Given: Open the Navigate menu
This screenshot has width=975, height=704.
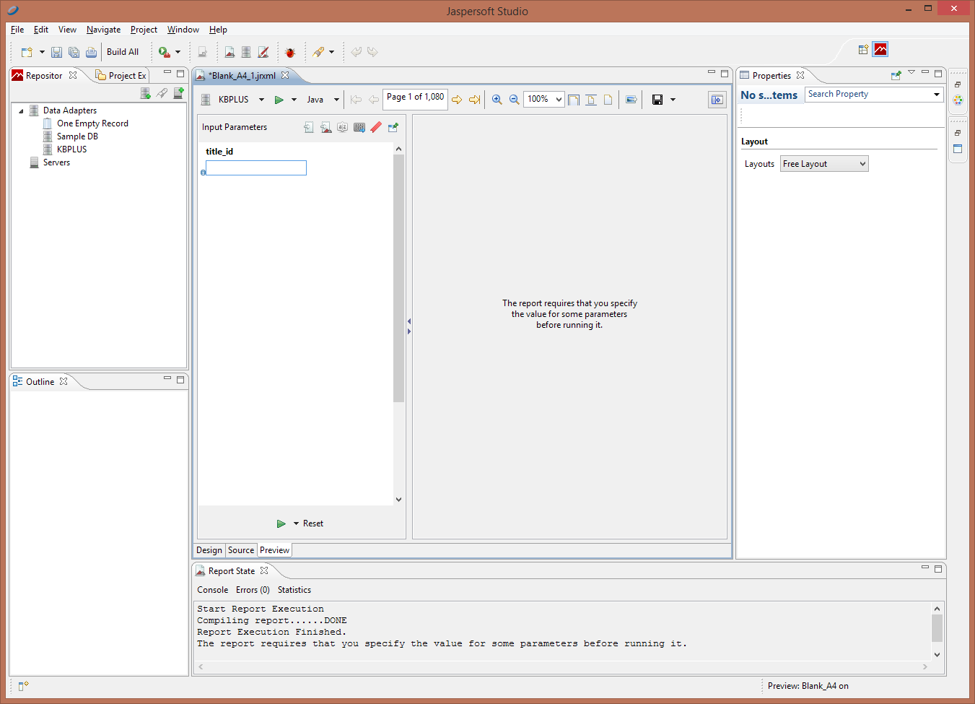Looking at the screenshot, I should pyautogui.click(x=104, y=30).
